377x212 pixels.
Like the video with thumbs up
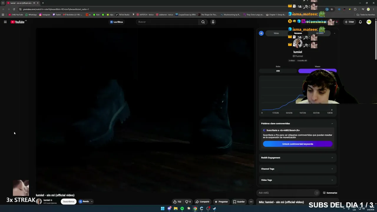coord(177,202)
